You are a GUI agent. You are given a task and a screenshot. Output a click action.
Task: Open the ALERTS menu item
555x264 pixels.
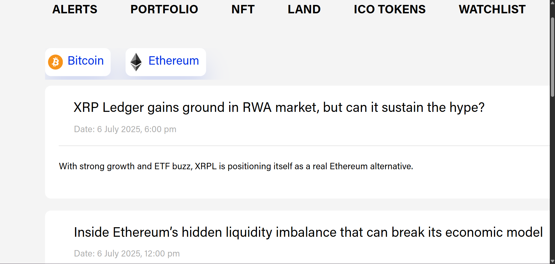pos(75,9)
